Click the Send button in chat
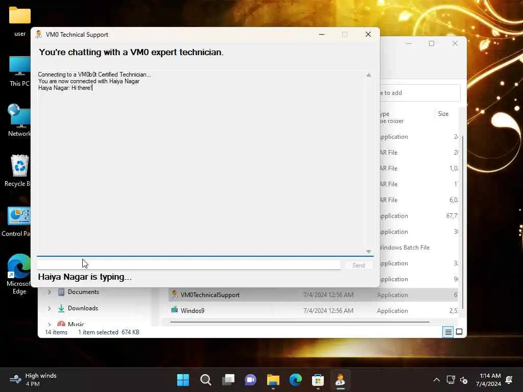 pyautogui.click(x=359, y=265)
